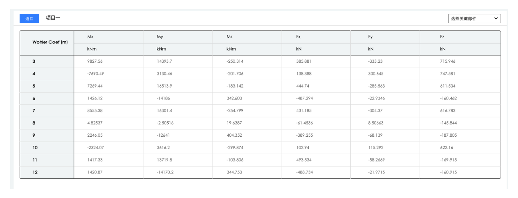Screen dimensions: 518x198
Task: Click the Wohler Coef (m) header cell
Action: (x=50, y=42)
